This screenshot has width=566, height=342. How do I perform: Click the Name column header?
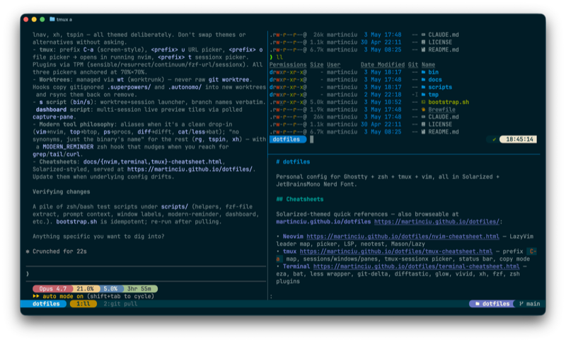tap(428, 64)
